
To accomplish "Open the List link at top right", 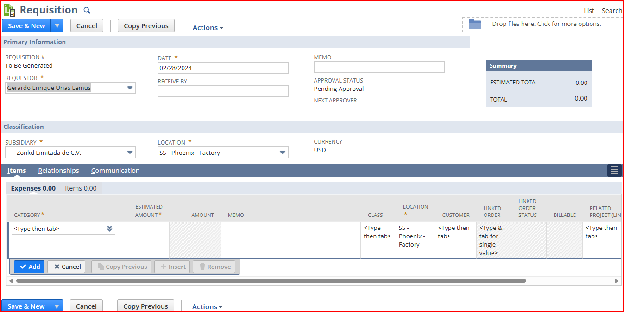I will pyautogui.click(x=589, y=11).
